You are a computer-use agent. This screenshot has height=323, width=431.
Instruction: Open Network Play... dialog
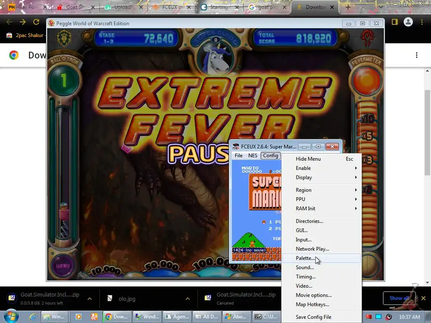(x=322, y=249)
